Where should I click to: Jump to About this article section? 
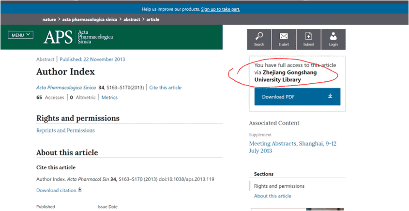click(x=273, y=196)
